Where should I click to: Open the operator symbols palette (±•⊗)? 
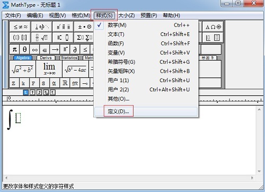(84, 27)
